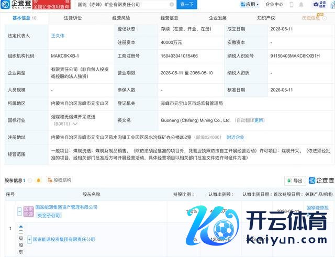
Task: Click the orange bell next to 股东信息
Action: point(38,181)
